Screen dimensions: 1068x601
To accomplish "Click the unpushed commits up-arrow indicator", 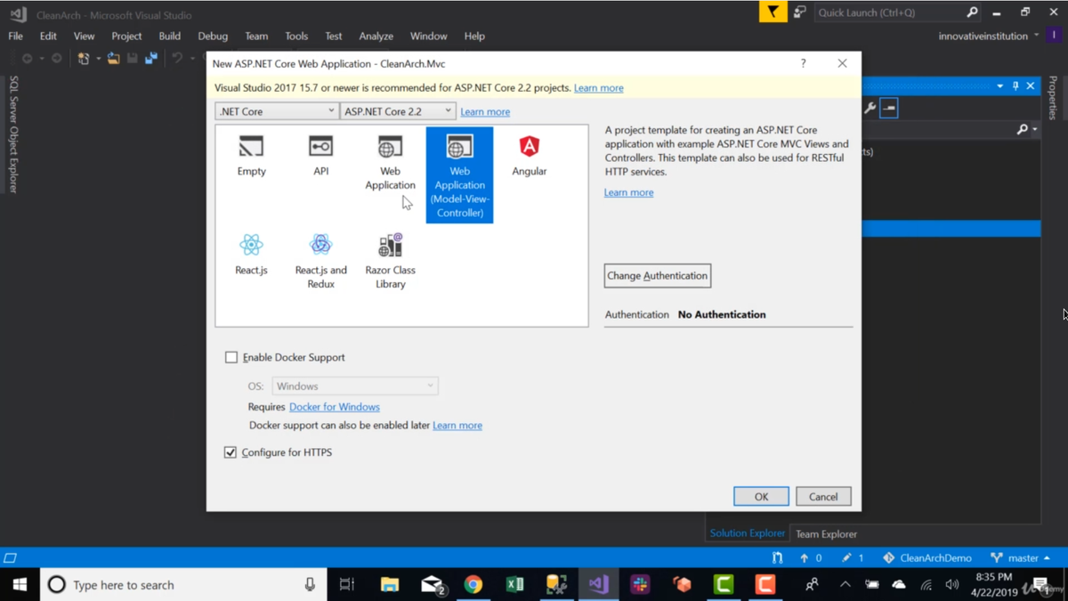I will [810, 557].
